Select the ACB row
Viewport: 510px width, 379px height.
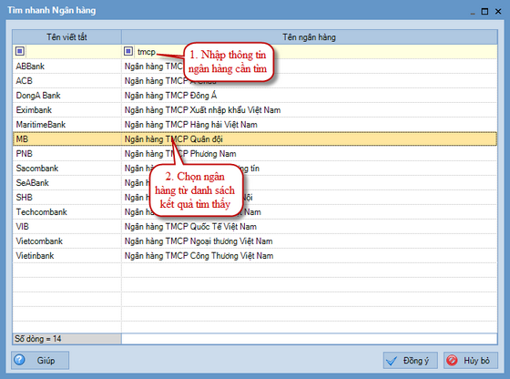[255, 81]
